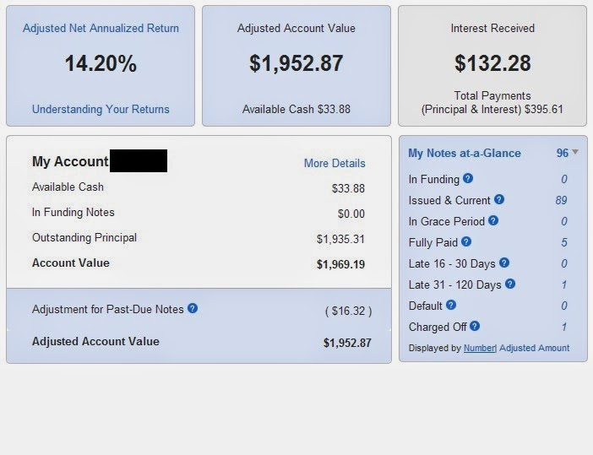The image size is (593, 455).
Task: Click help icon next to Late 16 - 30 Days
Action: tap(504, 263)
